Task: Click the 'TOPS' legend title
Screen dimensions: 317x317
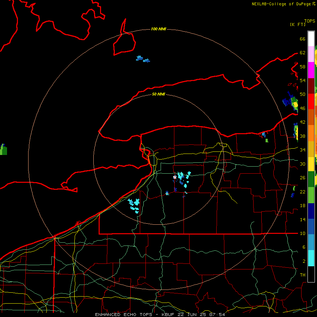Action: pyautogui.click(x=310, y=21)
